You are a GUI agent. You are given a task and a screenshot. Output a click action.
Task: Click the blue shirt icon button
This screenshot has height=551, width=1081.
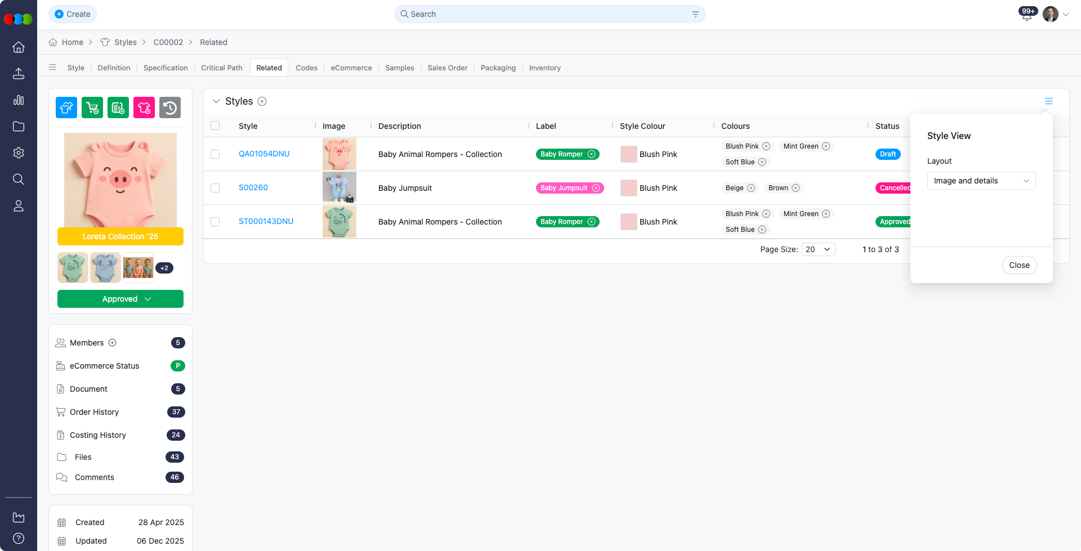click(66, 107)
